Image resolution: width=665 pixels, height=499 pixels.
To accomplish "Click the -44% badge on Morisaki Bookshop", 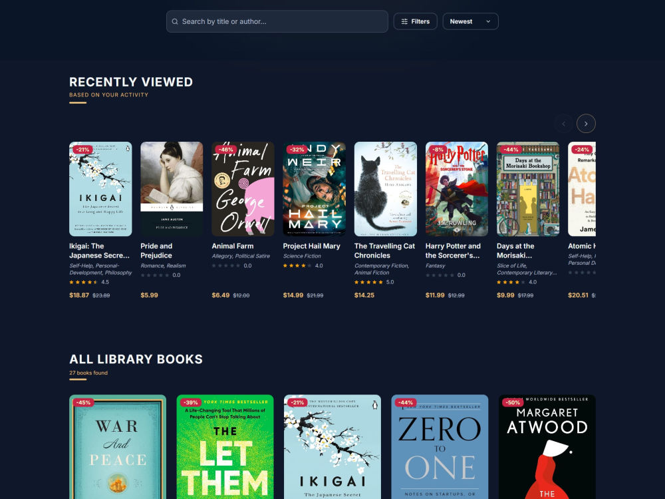I will (x=511, y=149).
